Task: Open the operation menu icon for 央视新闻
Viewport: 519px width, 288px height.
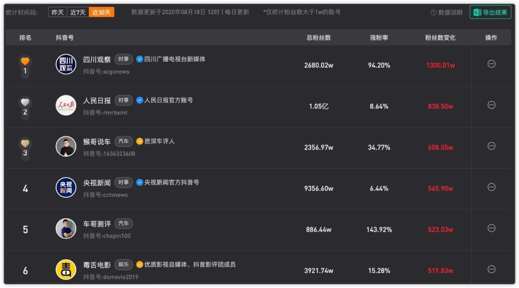Action: (491, 187)
